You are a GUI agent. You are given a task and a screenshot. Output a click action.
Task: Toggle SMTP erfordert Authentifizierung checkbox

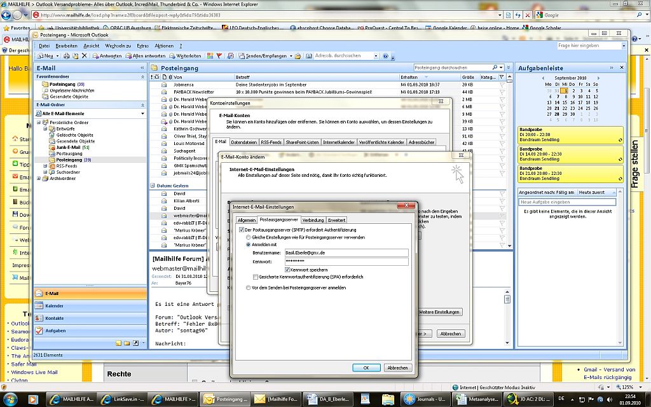click(241, 230)
